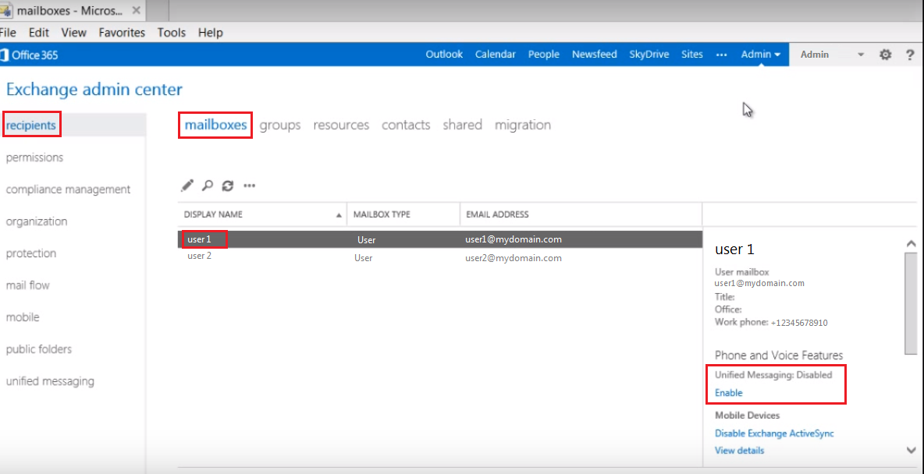Viewport: 924px width, 474px height.
Task: Select permissions in left navigation
Action: pos(35,157)
